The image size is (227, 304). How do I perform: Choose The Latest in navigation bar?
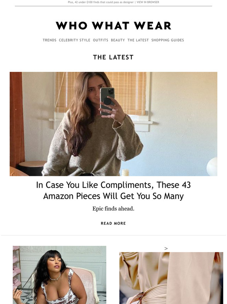(x=138, y=40)
